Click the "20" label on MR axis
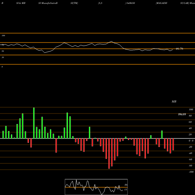Screen dimensions: 195x195 tap(190, 135)
